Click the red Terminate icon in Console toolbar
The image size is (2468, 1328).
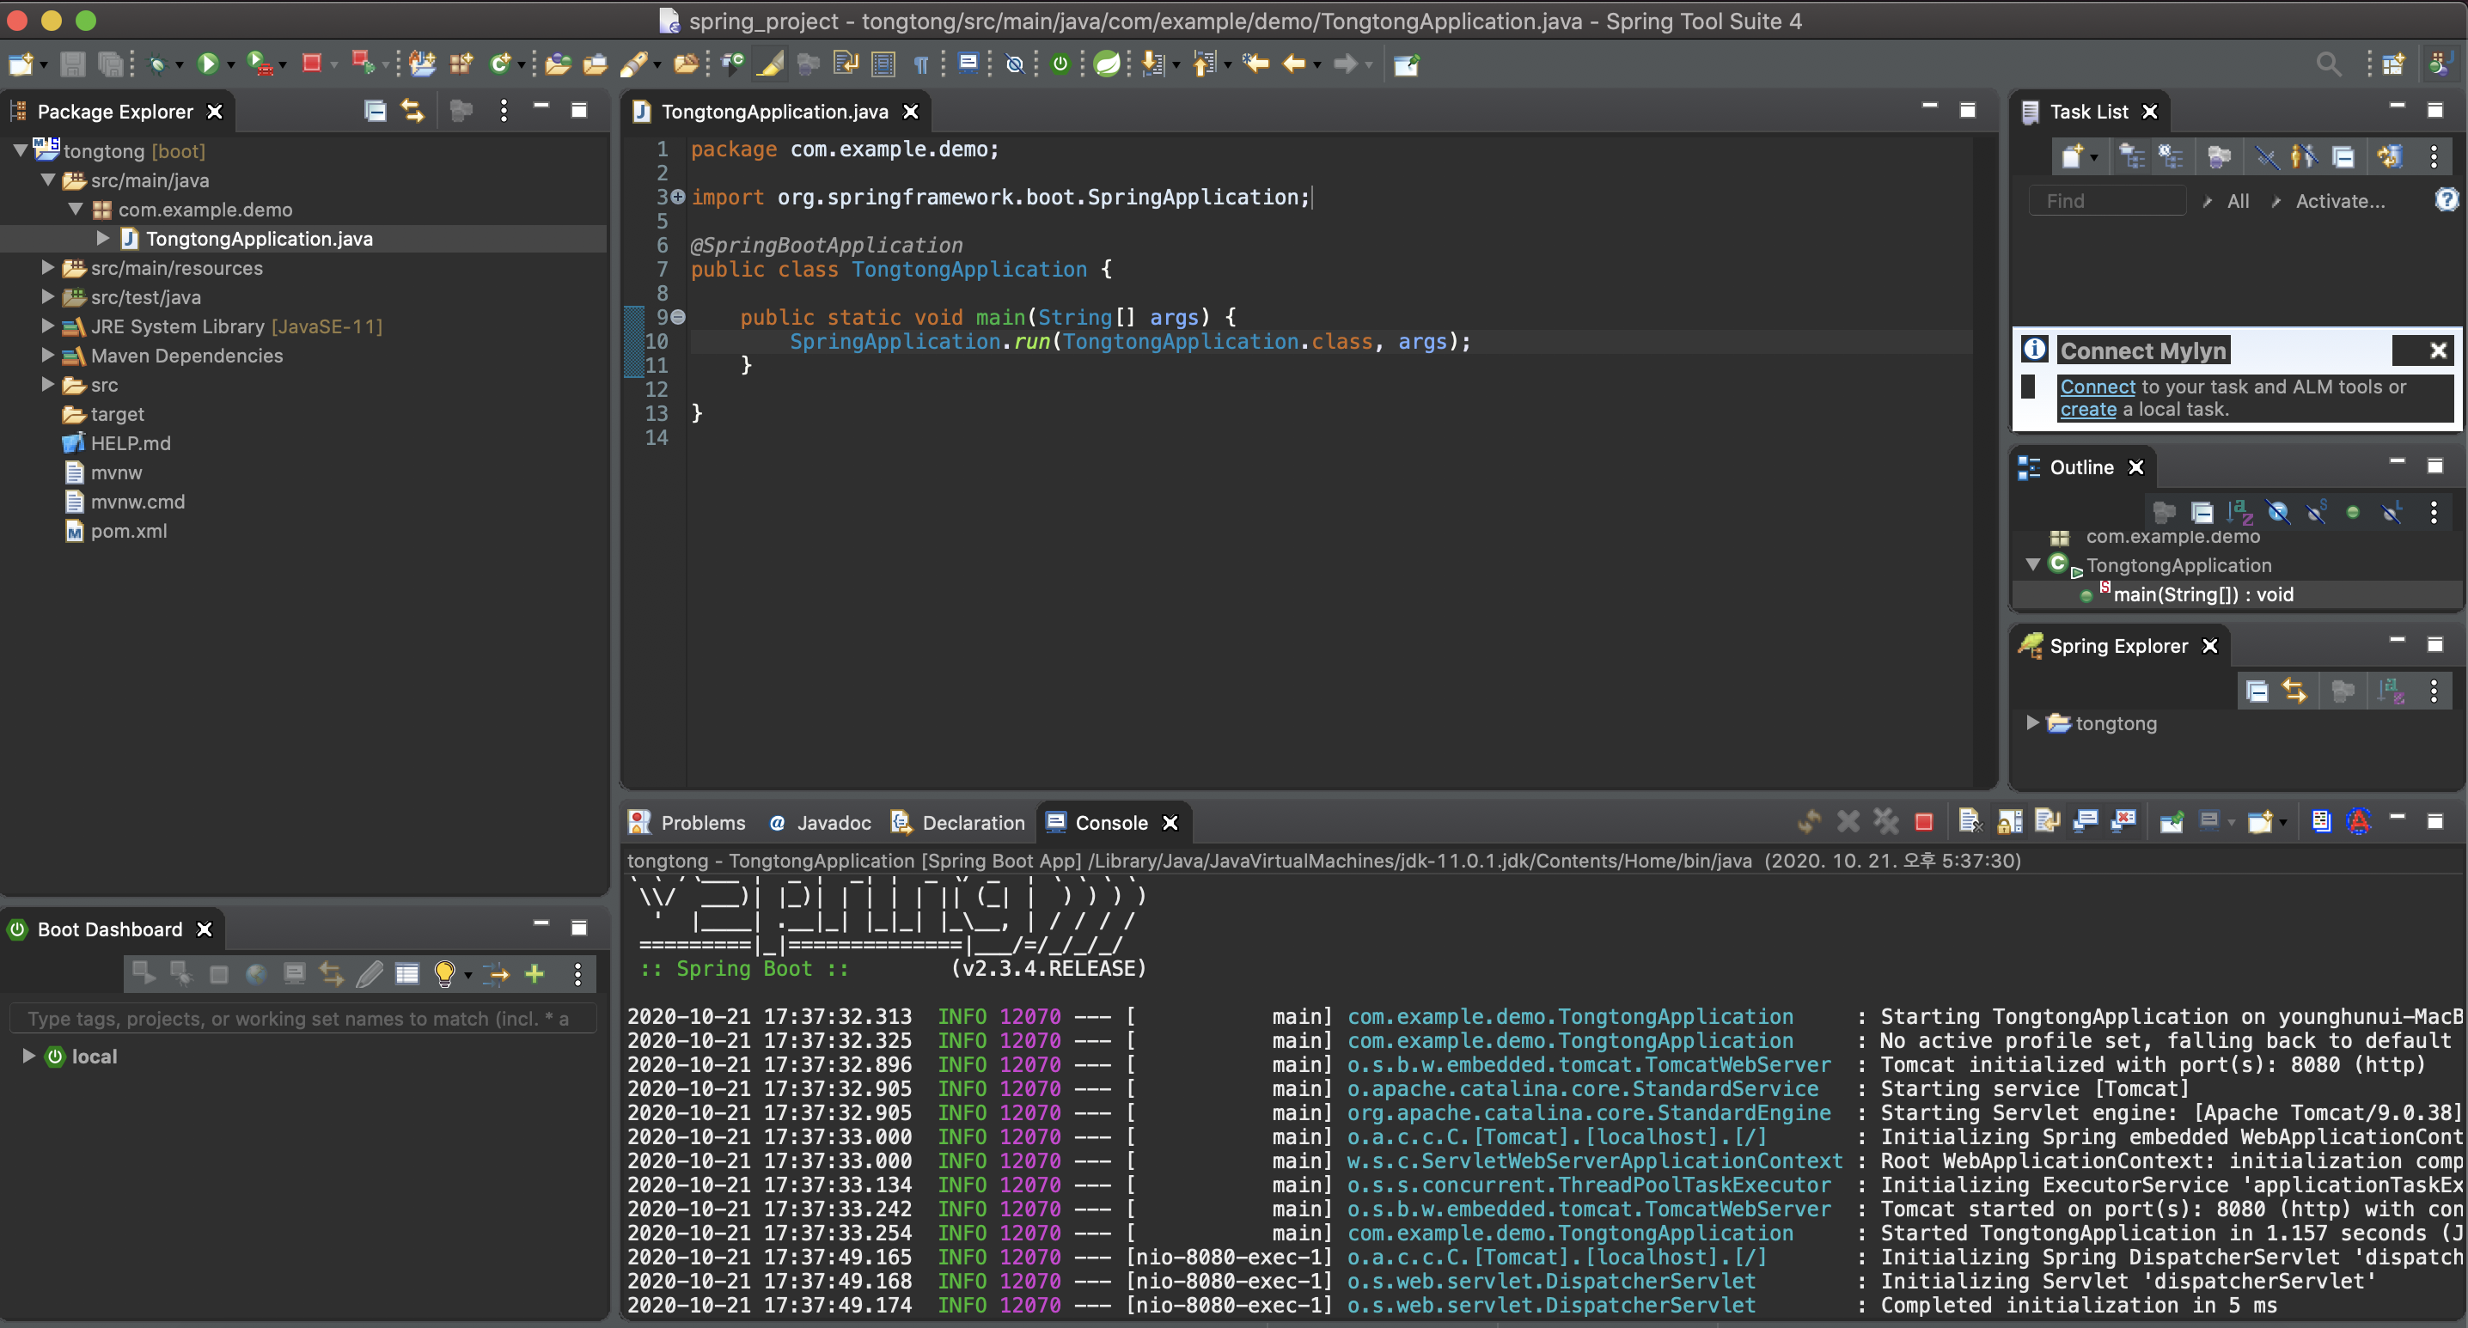click(1923, 821)
